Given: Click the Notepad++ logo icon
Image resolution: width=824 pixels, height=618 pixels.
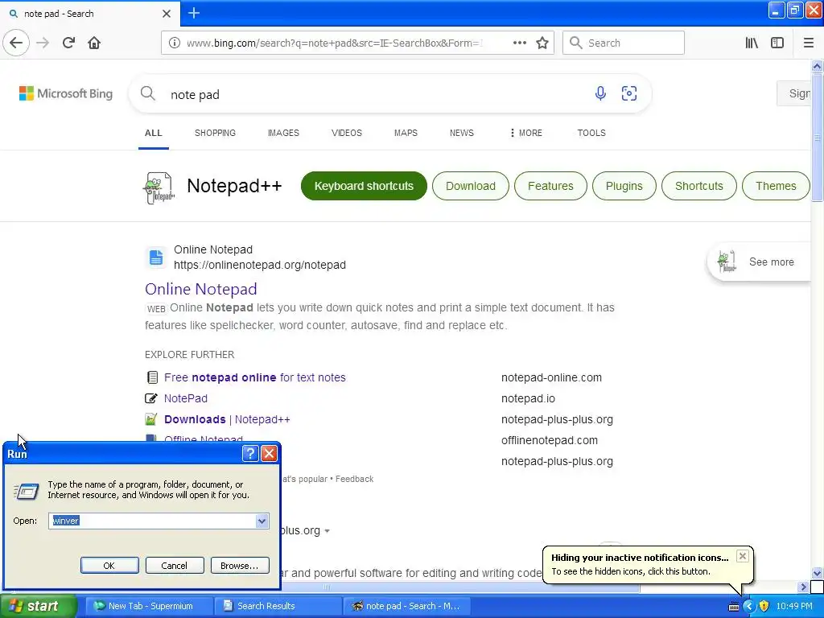Looking at the screenshot, I should 159,187.
